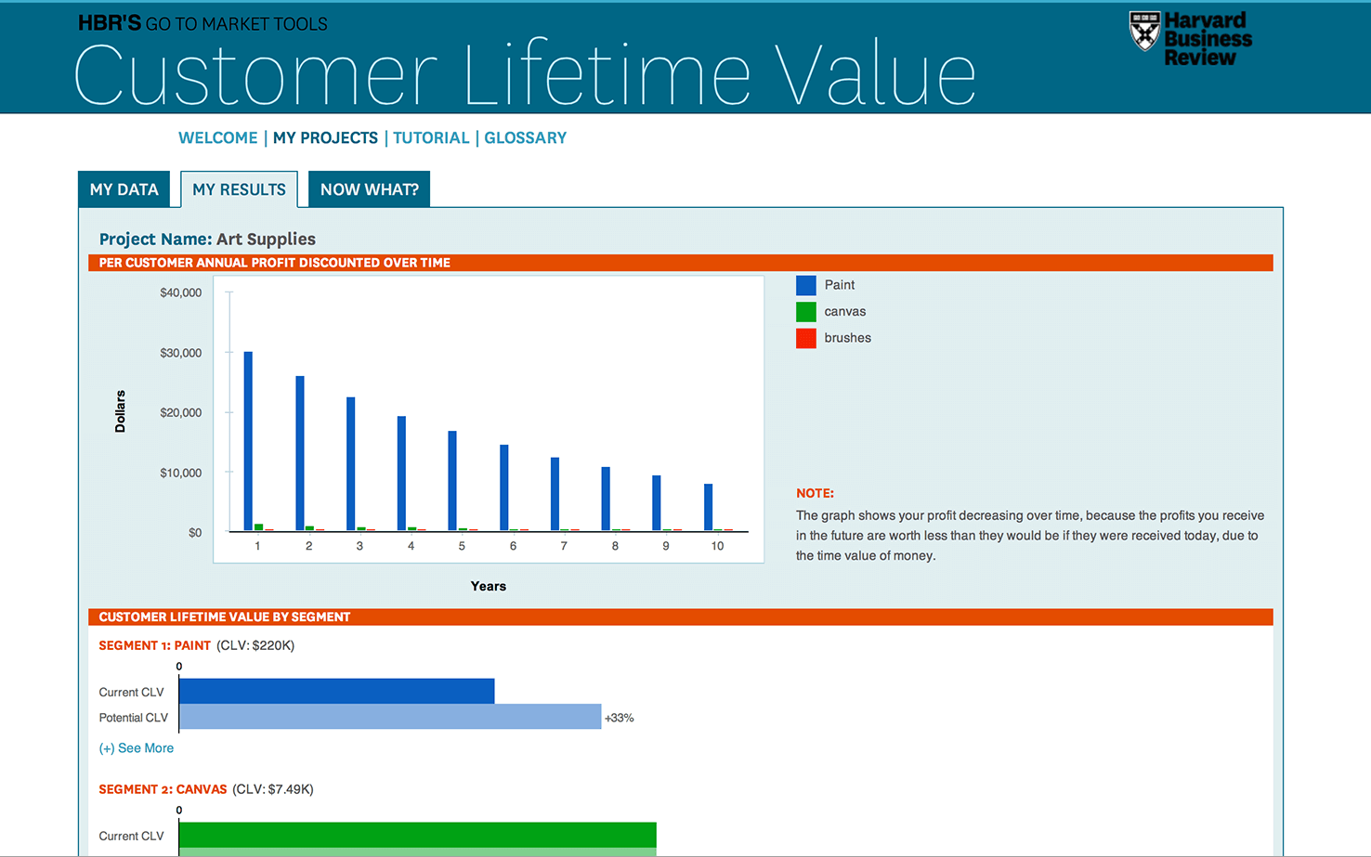Click the Year 1 green canvas bar
This screenshot has height=857, width=1371.
point(259,527)
